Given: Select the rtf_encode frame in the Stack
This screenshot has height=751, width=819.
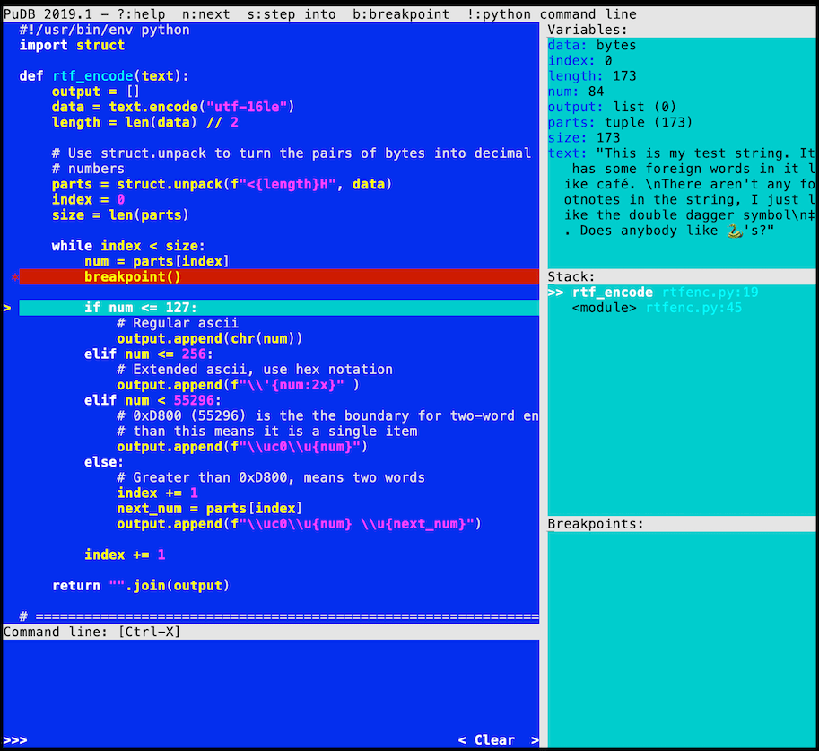Looking at the screenshot, I should pos(610,292).
